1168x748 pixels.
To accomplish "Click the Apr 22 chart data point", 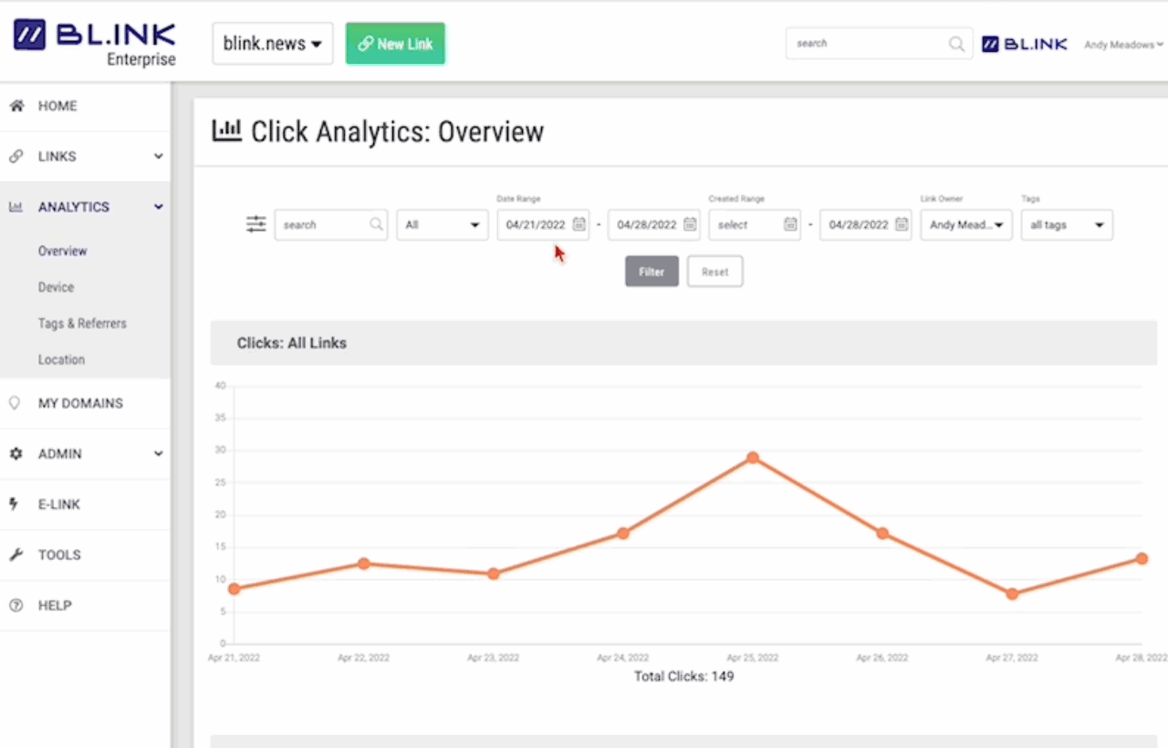I will click(363, 564).
